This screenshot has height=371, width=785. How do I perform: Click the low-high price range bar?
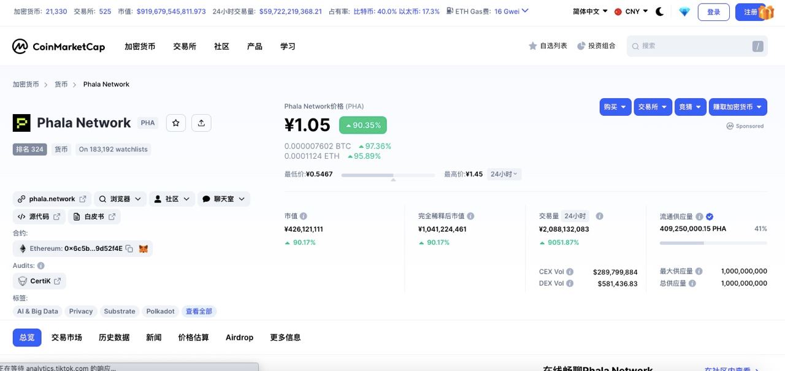388,175
